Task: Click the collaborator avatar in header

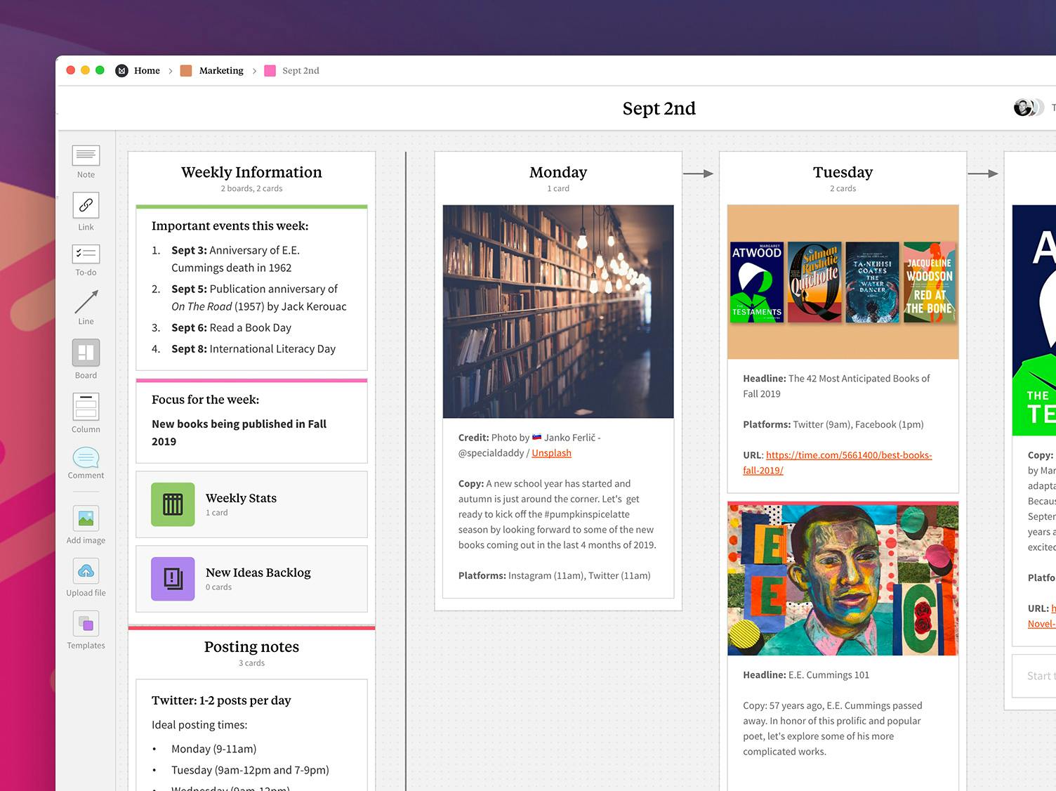Action: pos(1024,107)
